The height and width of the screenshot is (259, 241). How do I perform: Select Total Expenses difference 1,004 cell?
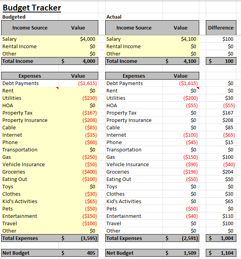pos(221,238)
